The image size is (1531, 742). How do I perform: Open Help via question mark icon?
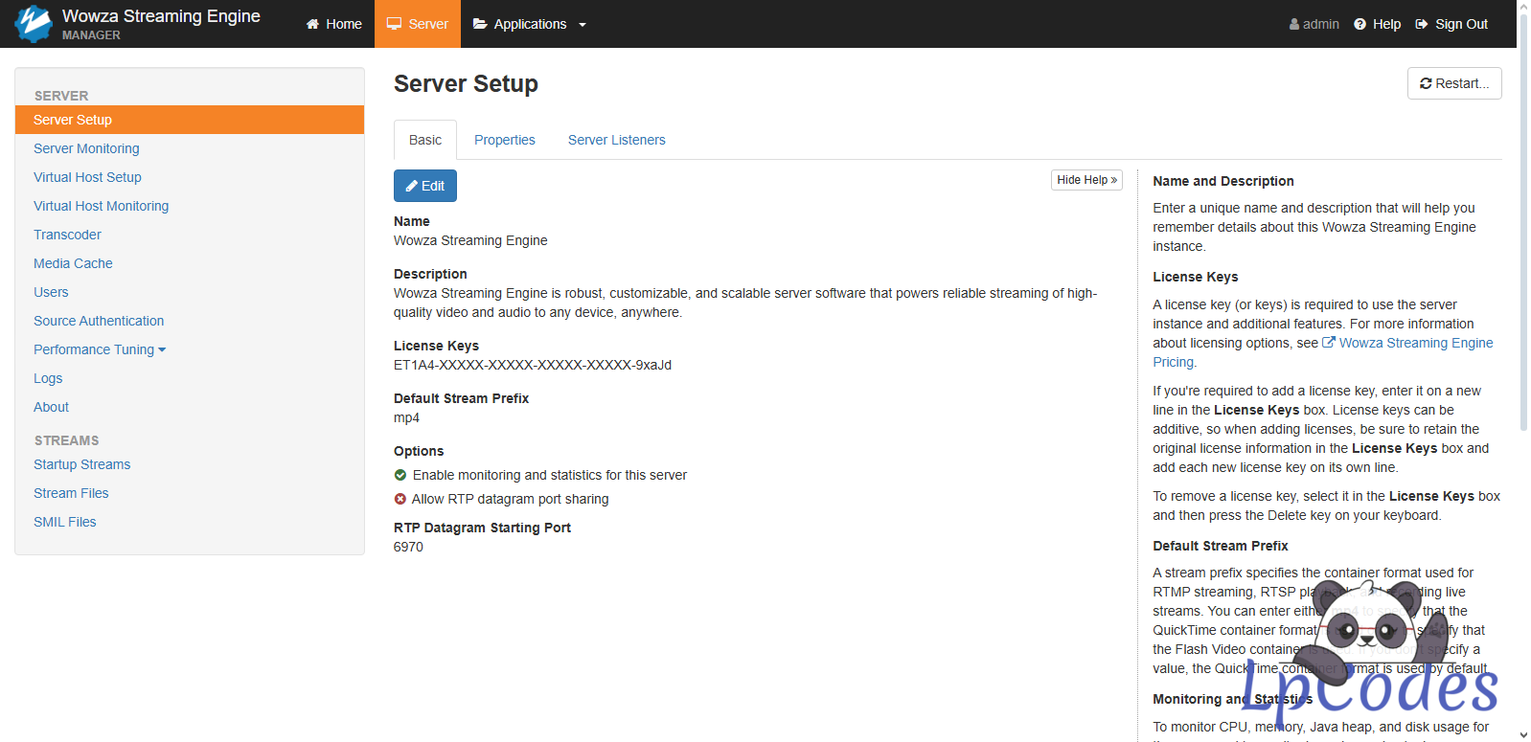pos(1360,24)
